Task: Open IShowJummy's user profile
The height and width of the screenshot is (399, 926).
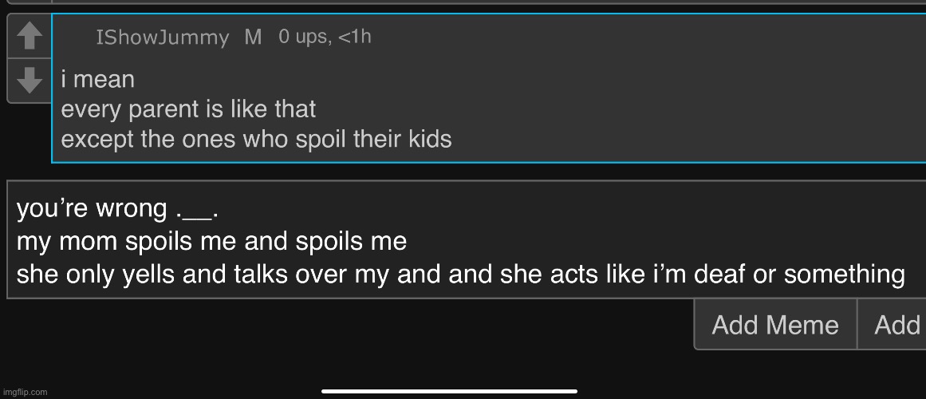Action: [162, 38]
